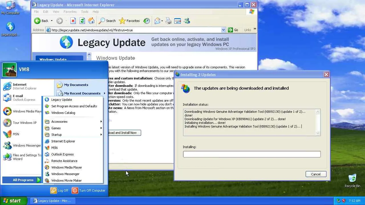Click the taskbar clock showing 7:12 AM

[x=354, y=201]
